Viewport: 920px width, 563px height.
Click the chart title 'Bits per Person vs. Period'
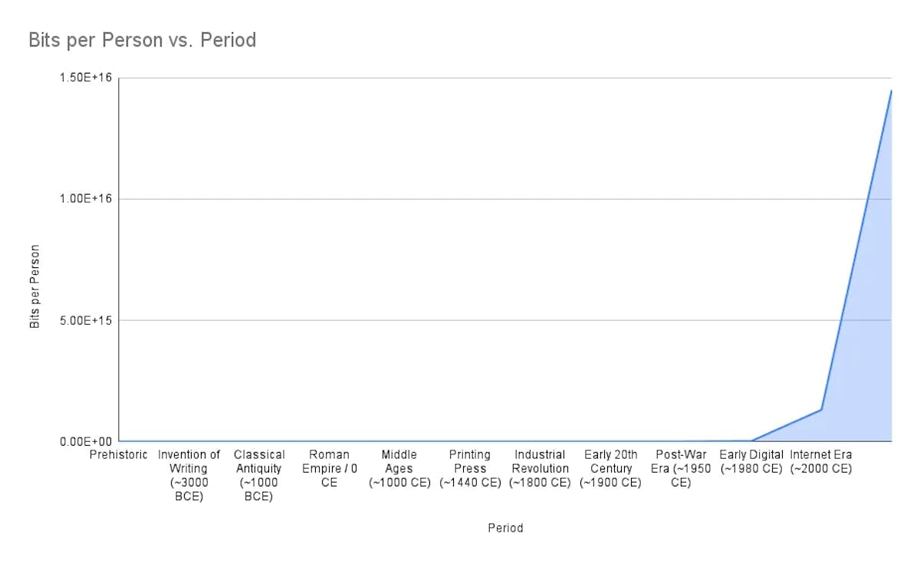click(143, 40)
